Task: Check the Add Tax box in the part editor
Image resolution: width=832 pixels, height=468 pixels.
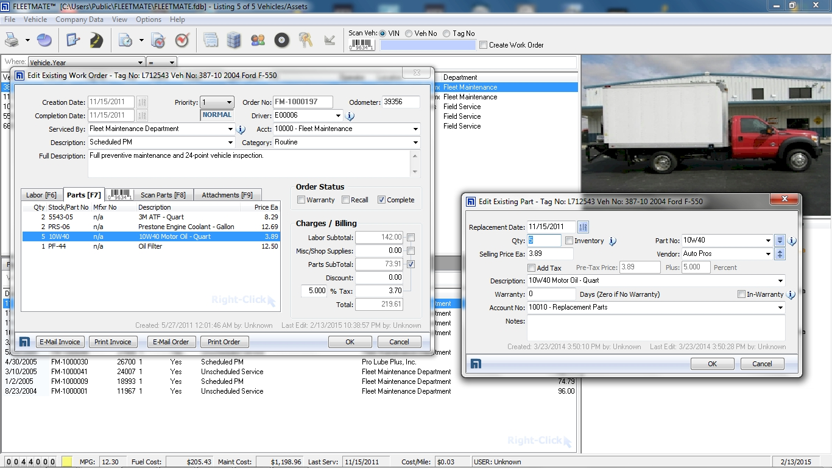Action: click(x=531, y=268)
